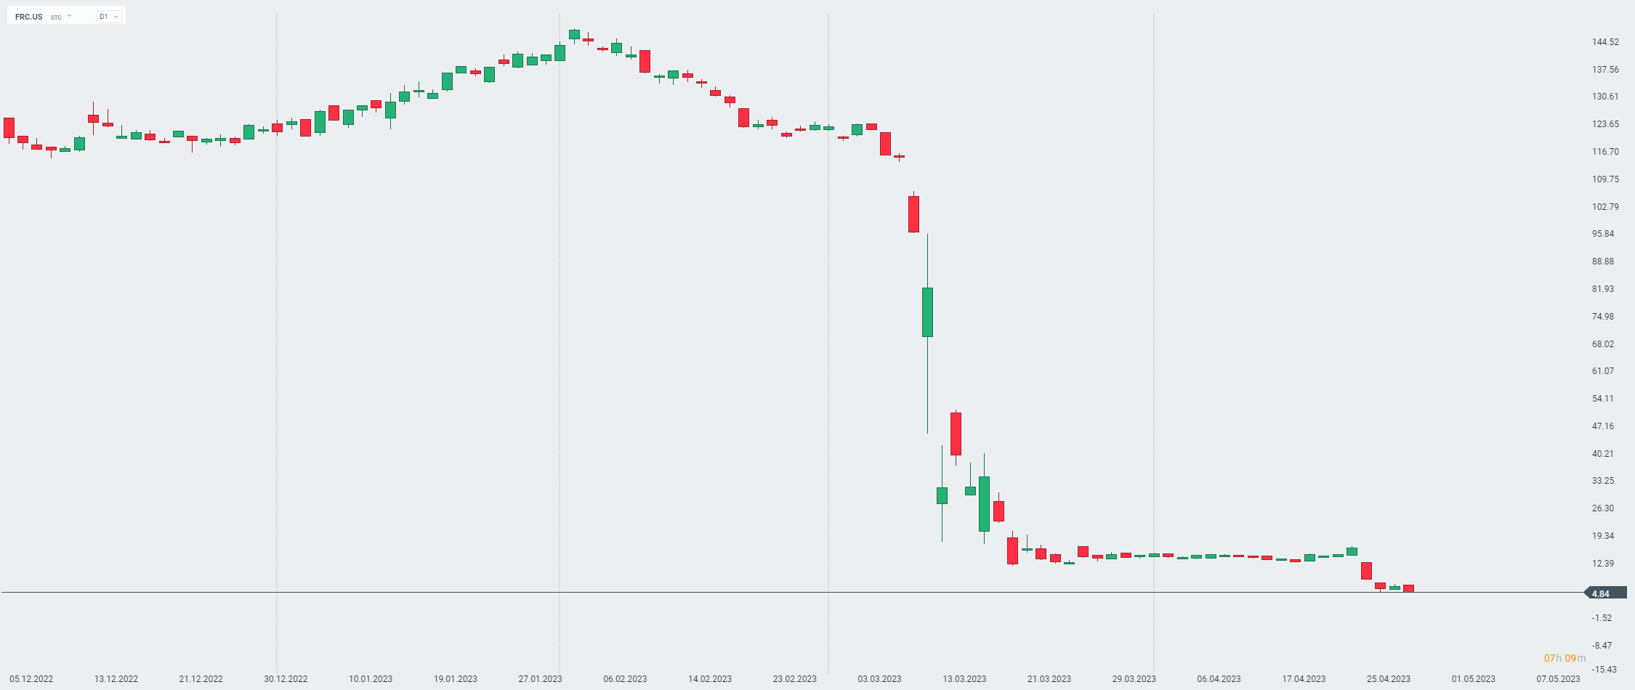Screen dimensions: 1635x690
Task: Click the last red candle at far right
Action: click(1408, 588)
